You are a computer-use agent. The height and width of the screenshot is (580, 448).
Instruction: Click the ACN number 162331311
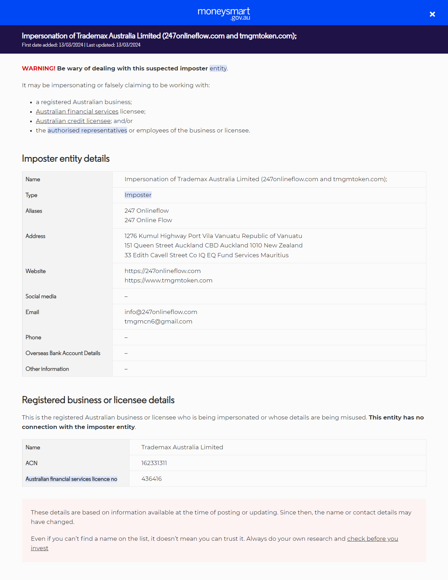pyautogui.click(x=154, y=463)
